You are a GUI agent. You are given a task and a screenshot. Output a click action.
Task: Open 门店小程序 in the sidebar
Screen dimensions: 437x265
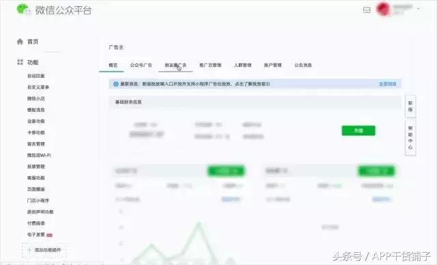click(38, 200)
